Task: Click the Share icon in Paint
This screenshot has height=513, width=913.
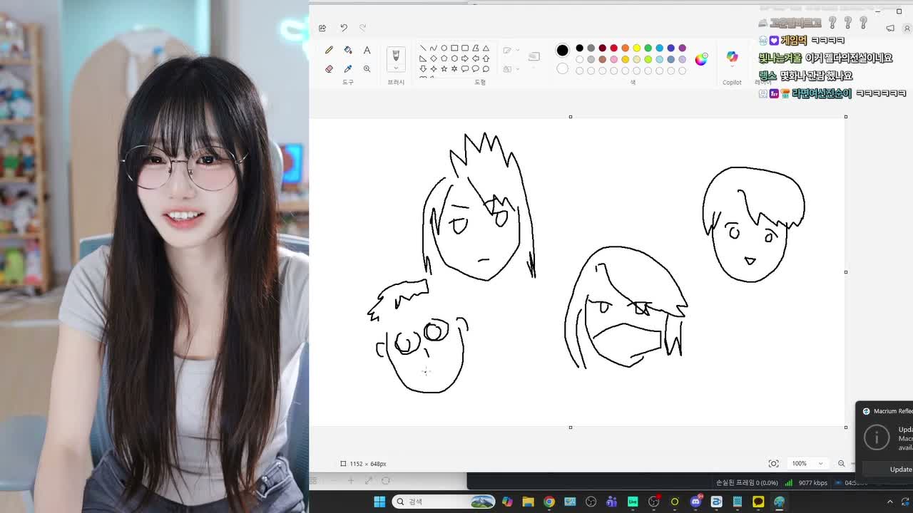Action: [x=322, y=28]
